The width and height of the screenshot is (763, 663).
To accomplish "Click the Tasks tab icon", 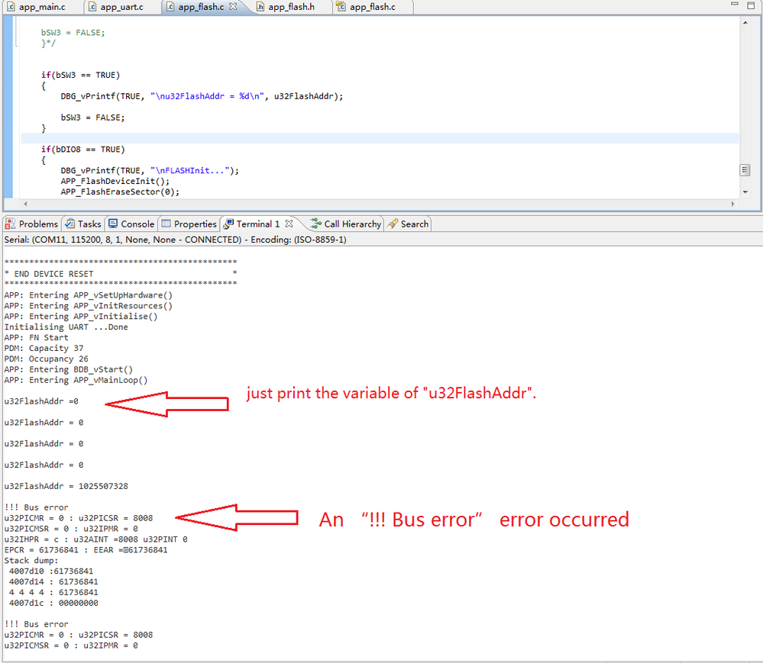I will point(70,224).
